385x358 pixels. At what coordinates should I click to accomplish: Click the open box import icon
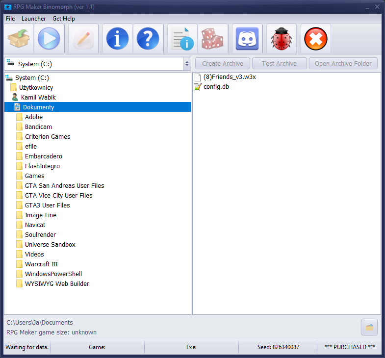[x=19, y=39]
